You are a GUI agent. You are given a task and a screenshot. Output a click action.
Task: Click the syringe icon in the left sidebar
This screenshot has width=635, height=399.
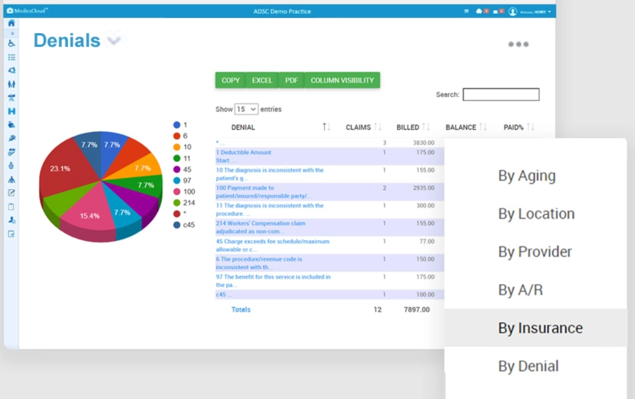click(x=11, y=137)
